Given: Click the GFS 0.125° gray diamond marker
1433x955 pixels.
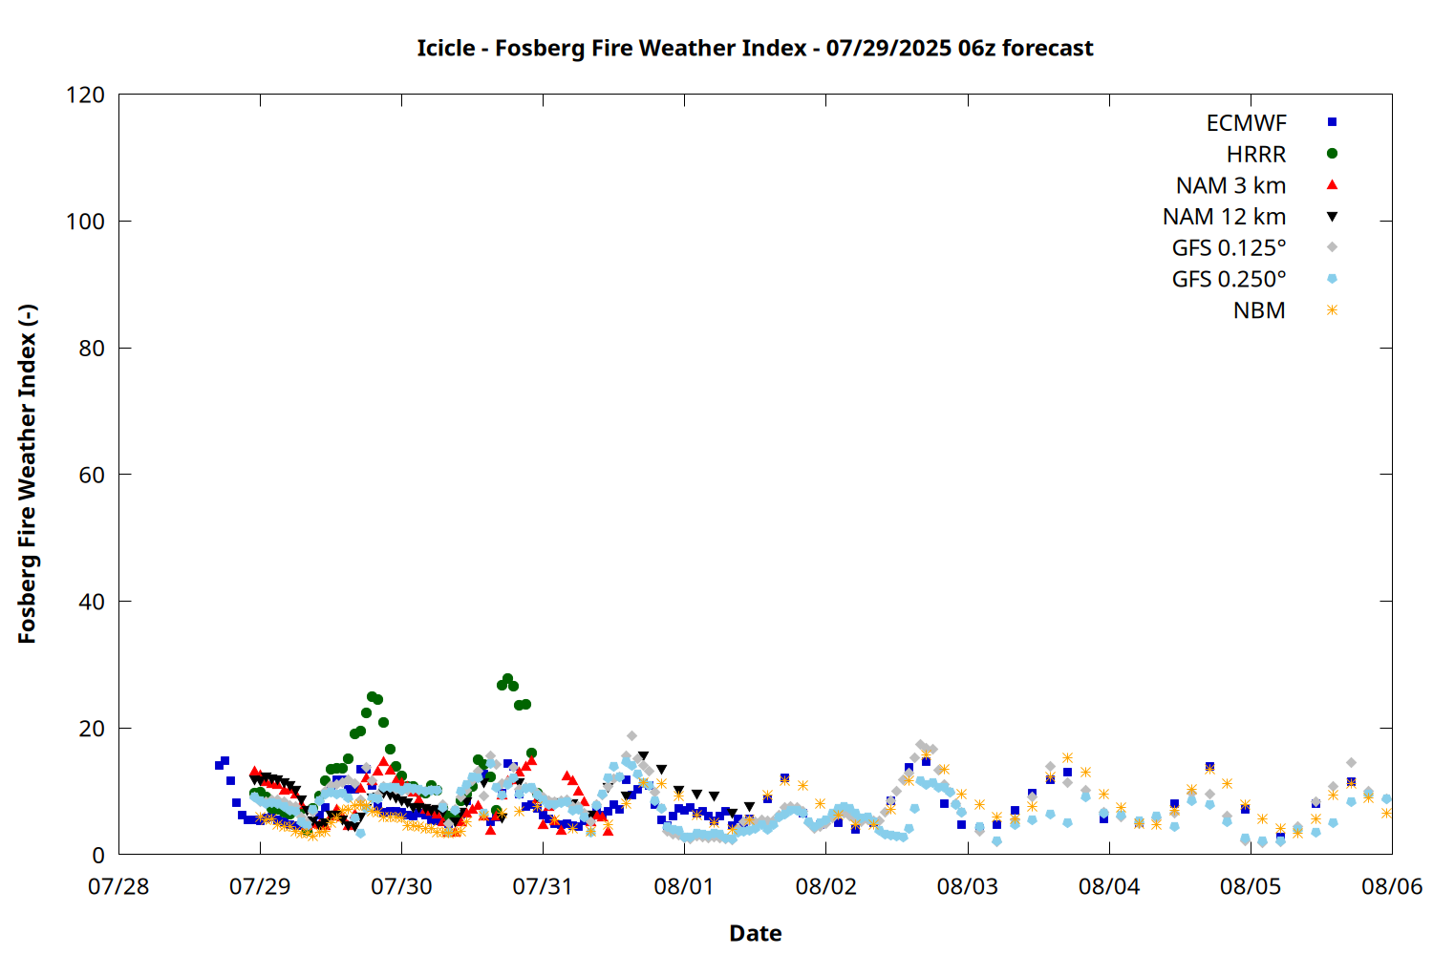Looking at the screenshot, I should 1332,247.
